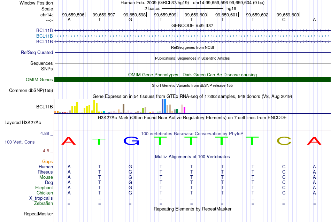Click the "100 Vert. Cons" track label
Image resolution: width=331 pixels, height=222 pixels.
click(20, 142)
